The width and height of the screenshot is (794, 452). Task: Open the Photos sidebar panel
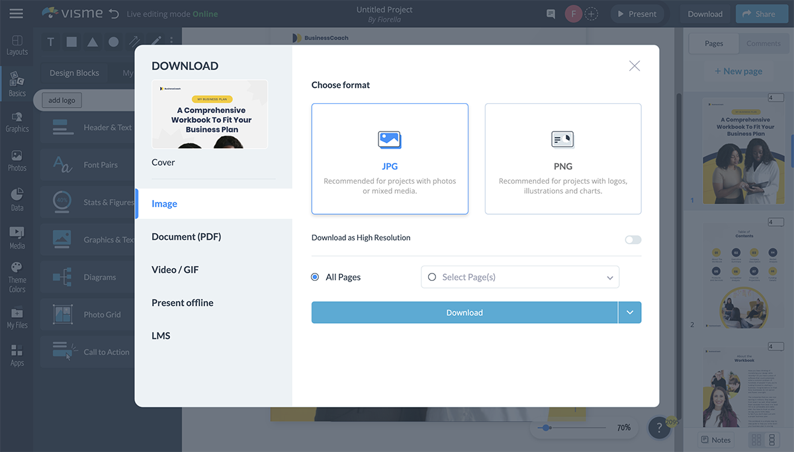[17, 161]
